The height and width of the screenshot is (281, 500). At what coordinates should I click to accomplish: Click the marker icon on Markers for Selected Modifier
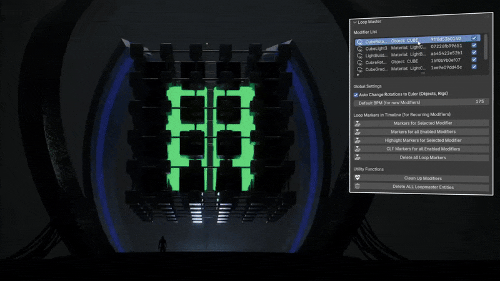(357, 124)
